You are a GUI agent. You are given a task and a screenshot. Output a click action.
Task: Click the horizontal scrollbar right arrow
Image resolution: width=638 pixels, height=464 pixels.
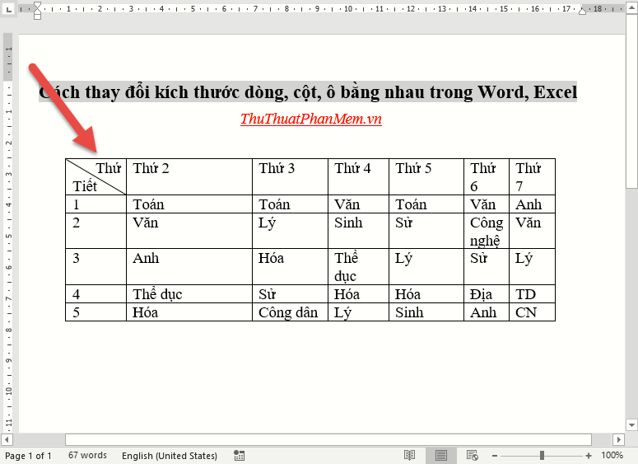coord(618,439)
